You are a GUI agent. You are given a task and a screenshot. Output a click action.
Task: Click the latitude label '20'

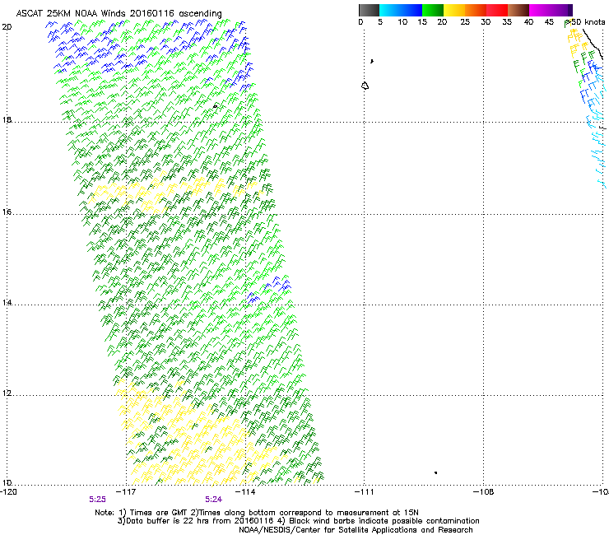[x=7, y=27]
